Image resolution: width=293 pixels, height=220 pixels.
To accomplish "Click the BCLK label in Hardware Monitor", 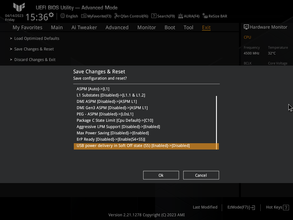I will tap(248, 63).
